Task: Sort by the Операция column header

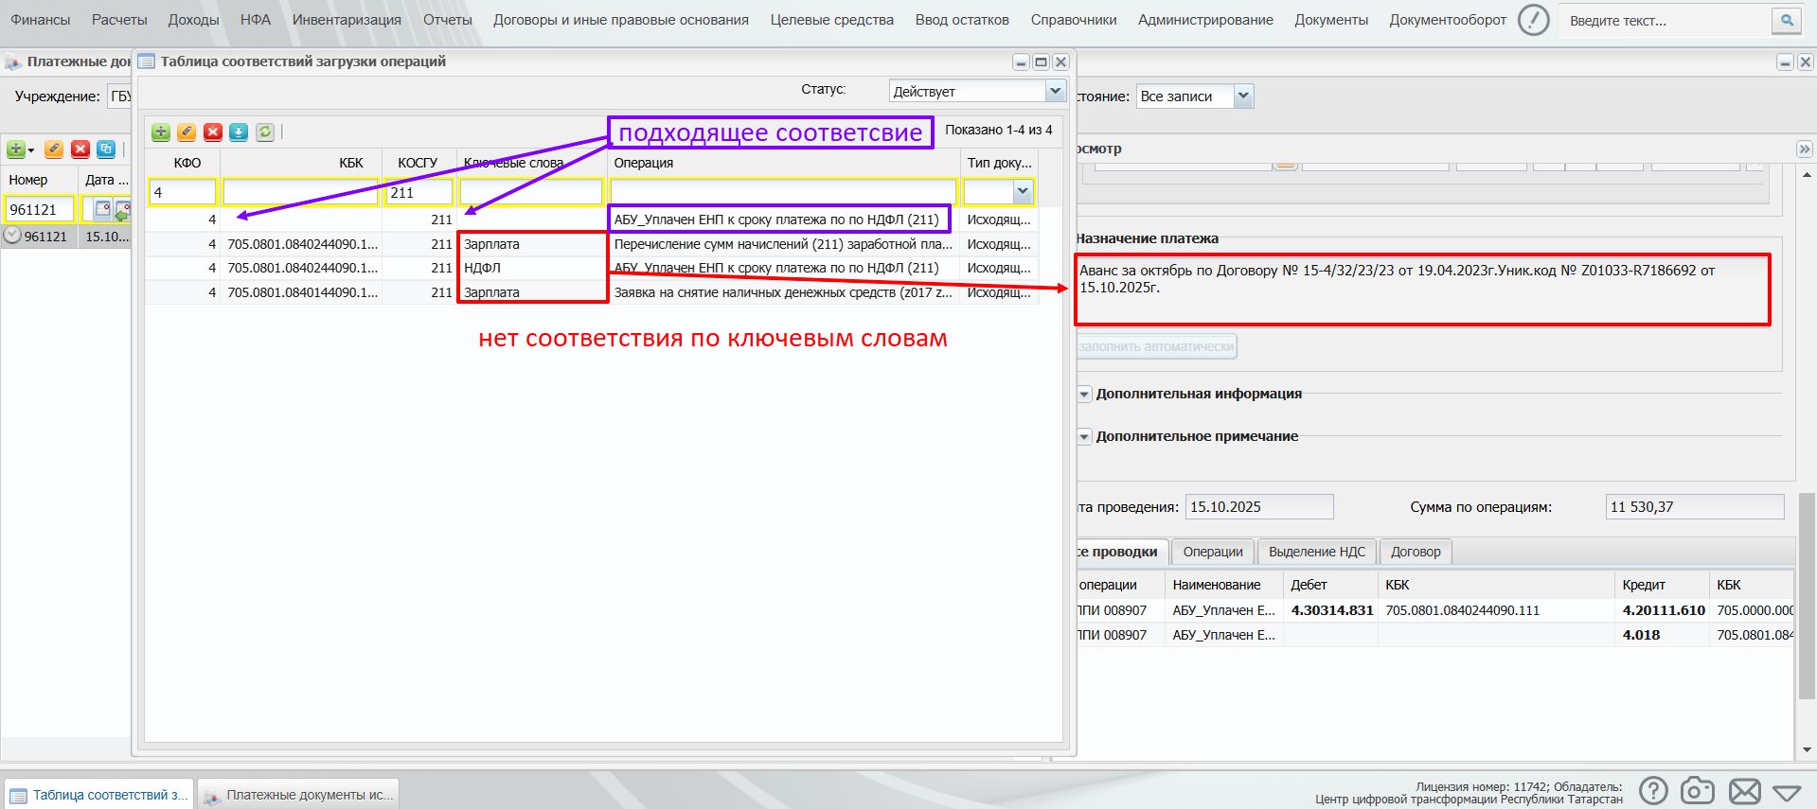Action: pos(784,163)
